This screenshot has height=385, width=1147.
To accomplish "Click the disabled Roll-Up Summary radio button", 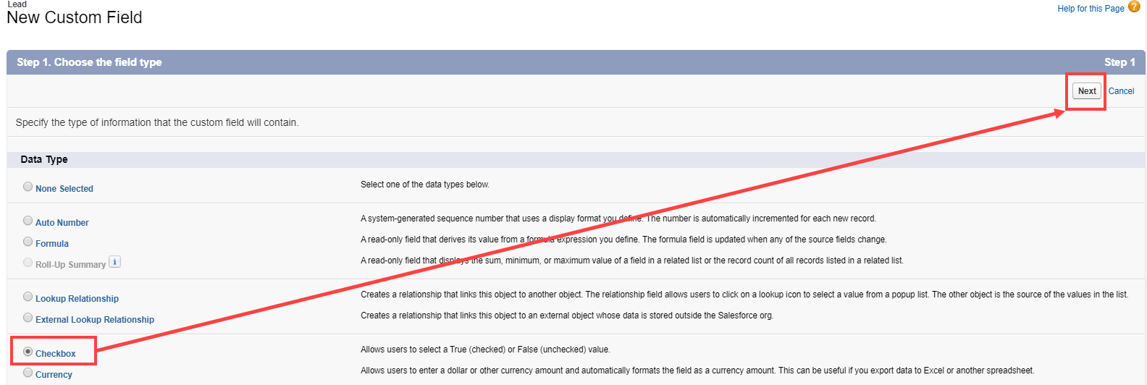I will coord(28,263).
